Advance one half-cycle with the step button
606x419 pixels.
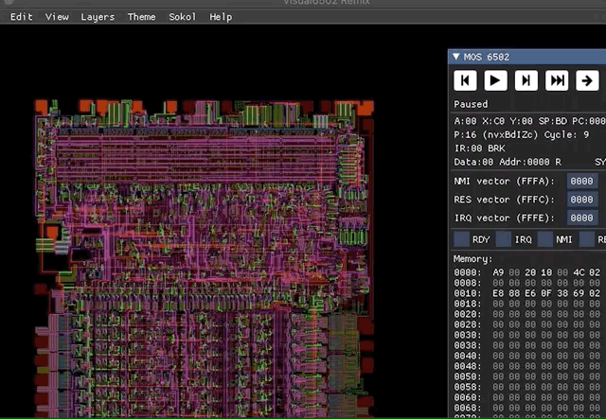coord(526,80)
